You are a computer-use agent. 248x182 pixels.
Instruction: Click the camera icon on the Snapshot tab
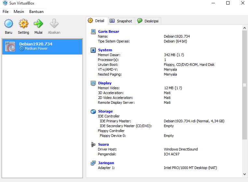pyautogui.click(x=112, y=21)
